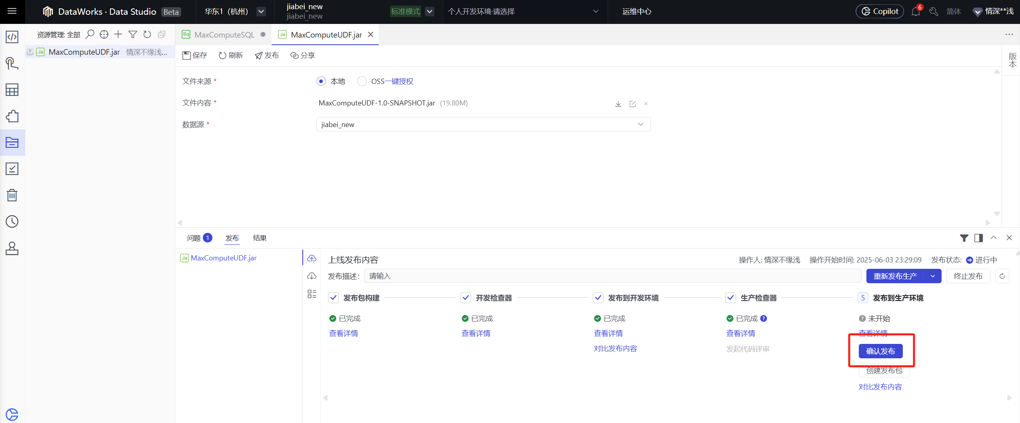Viewport: 1020px width, 423px height.
Task: Open the checklist task sidebar icon
Action: coord(12,169)
